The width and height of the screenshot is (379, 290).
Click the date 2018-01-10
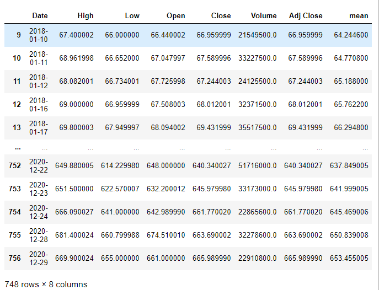pyautogui.click(x=39, y=35)
